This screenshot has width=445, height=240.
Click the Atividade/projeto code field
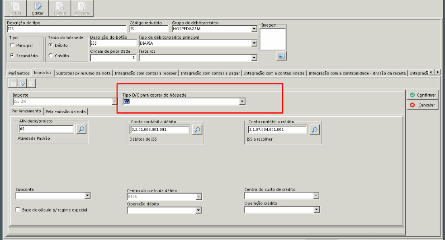[x=46, y=129]
